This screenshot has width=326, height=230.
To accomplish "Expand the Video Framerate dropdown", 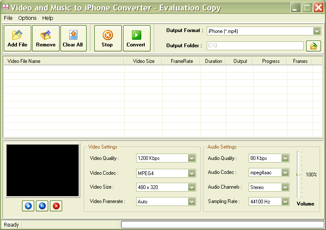I will (x=192, y=201).
